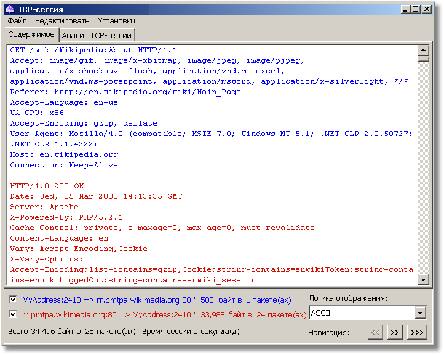Click the vertical scrollbar track below the thumb
This screenshot has width=444, height=355.
(423, 168)
